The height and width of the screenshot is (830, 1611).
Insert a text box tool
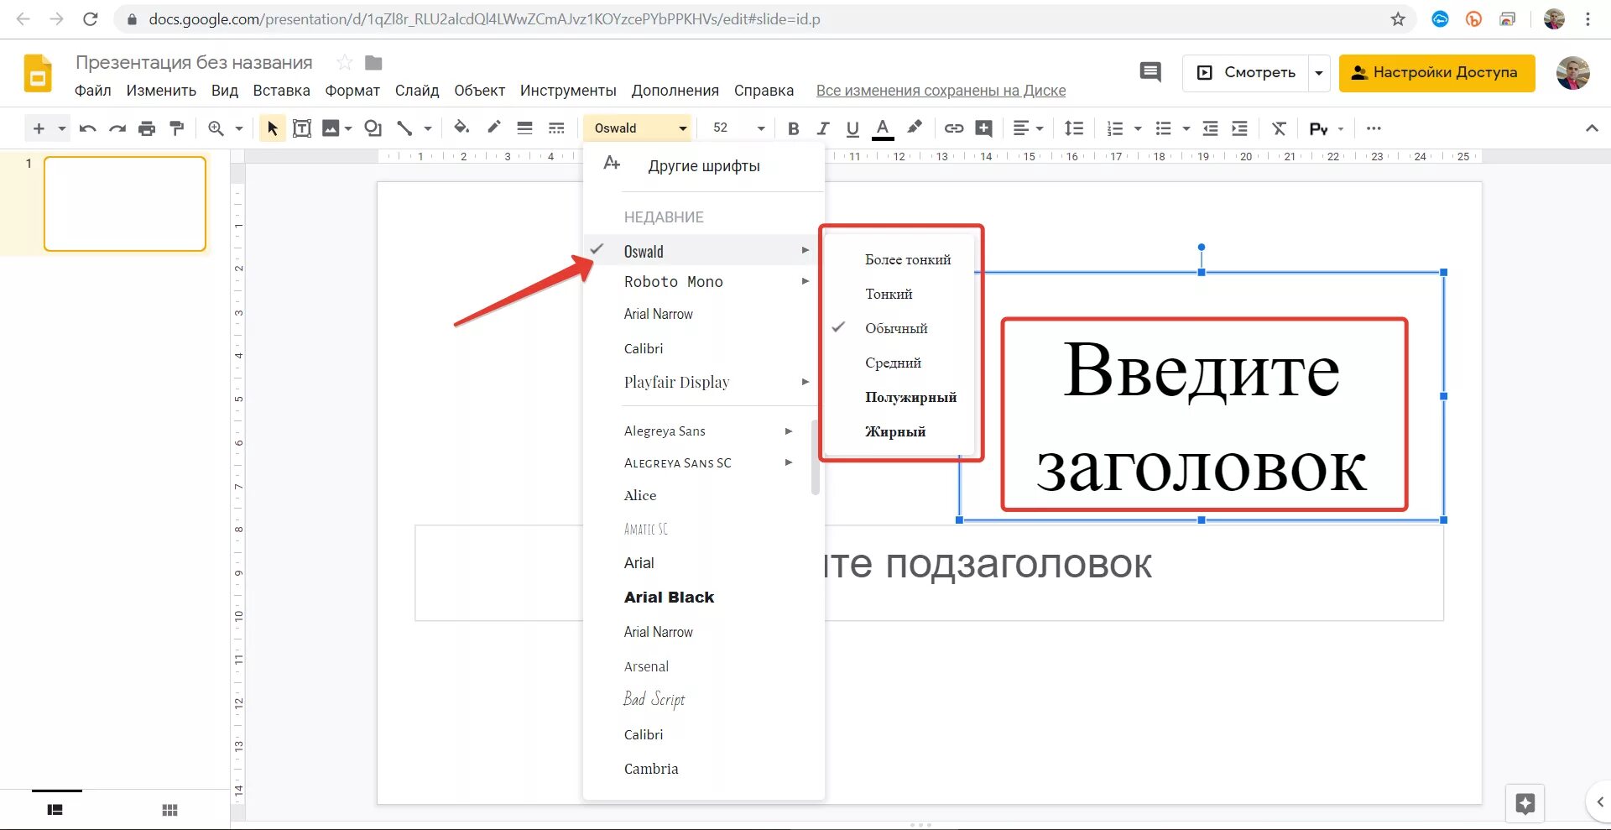coord(302,128)
